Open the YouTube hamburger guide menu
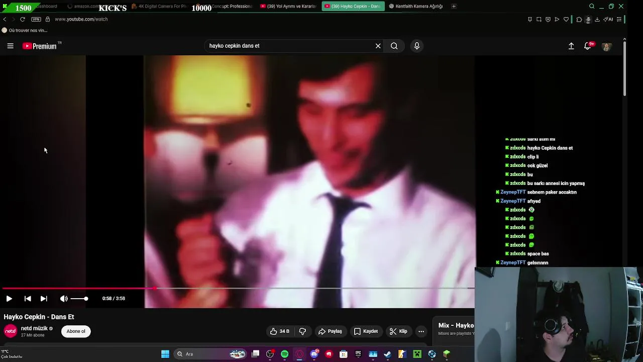The image size is (643, 362). pos(10,46)
